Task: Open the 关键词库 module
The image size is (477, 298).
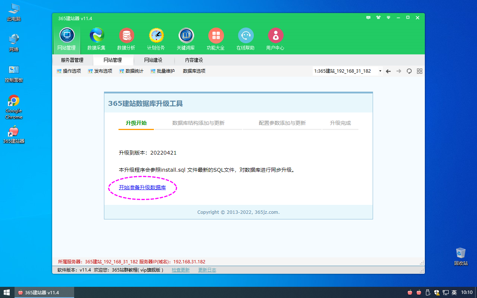Action: [186, 39]
